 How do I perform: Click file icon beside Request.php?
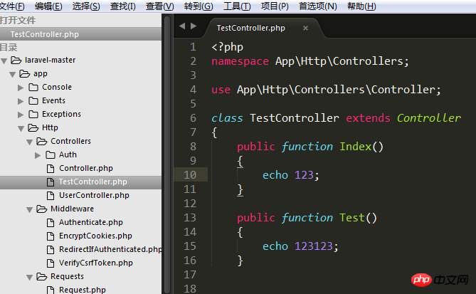pyautogui.click(x=51, y=290)
